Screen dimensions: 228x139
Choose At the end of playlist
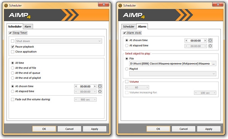coord(13,78)
